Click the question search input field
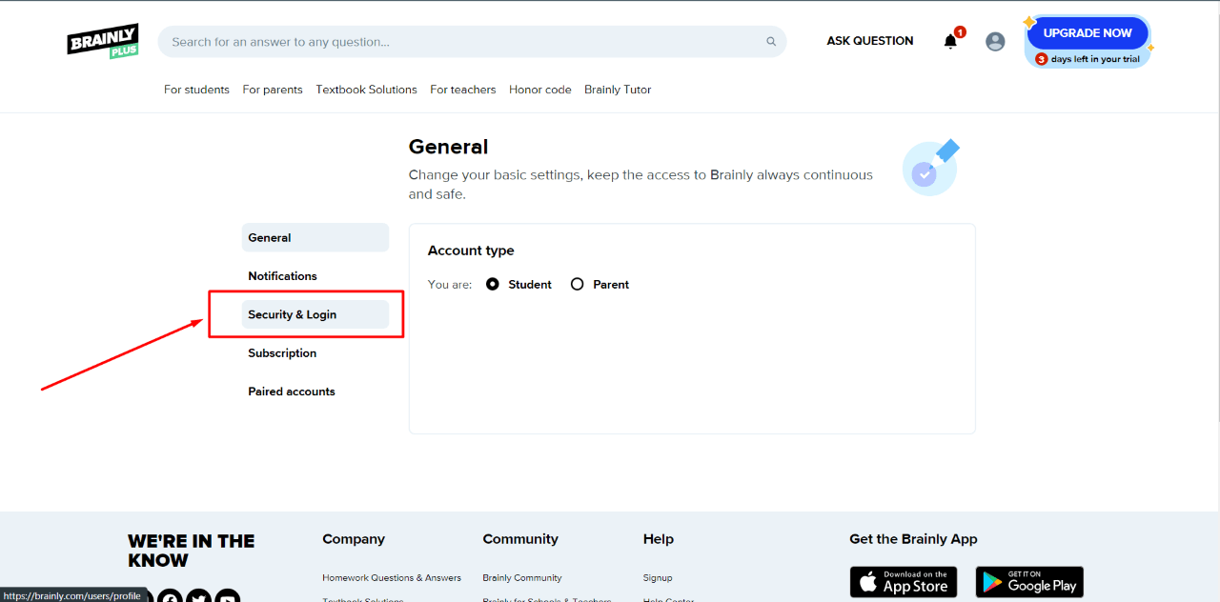Viewport: 1220px width, 602px height. pyautogui.click(x=472, y=42)
